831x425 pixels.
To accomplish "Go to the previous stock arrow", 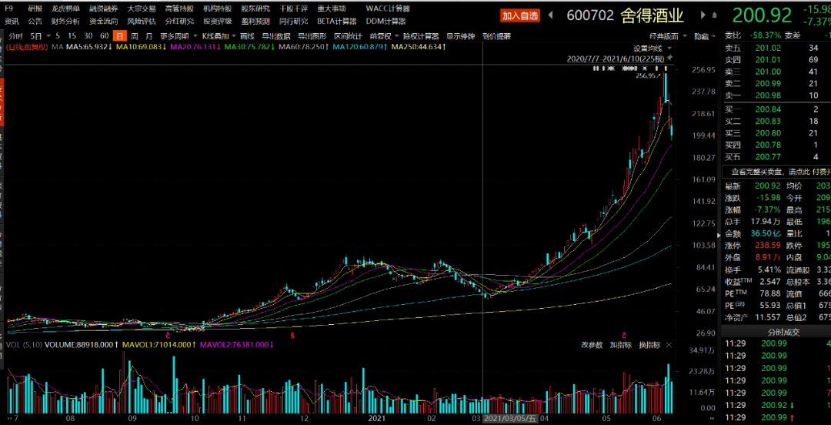I will click(x=550, y=15).
